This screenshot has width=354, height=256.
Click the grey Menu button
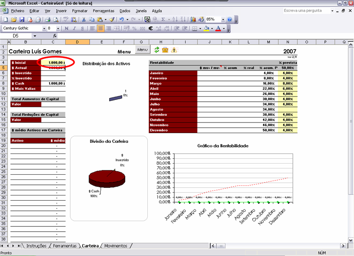pyautogui.click(x=142, y=50)
